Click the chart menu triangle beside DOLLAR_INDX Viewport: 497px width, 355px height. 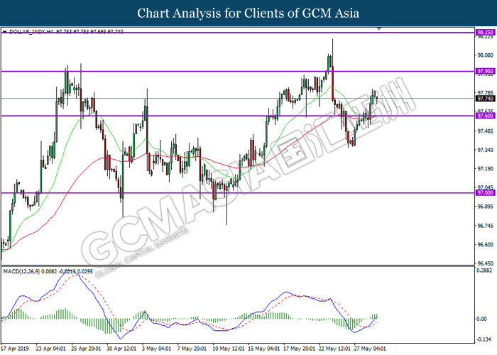tap(4, 32)
